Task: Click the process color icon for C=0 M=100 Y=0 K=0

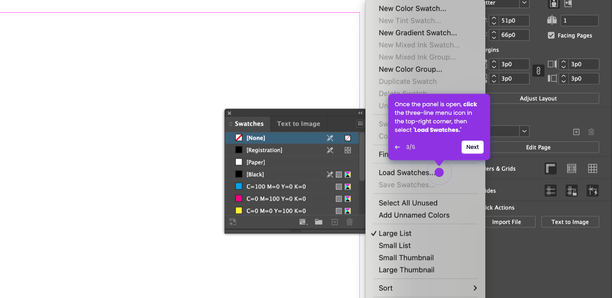Action: click(x=339, y=199)
